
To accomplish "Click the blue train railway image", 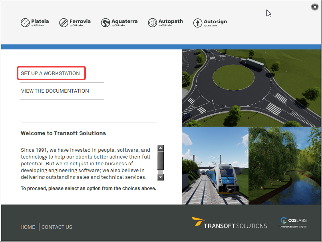I will 215,166.
